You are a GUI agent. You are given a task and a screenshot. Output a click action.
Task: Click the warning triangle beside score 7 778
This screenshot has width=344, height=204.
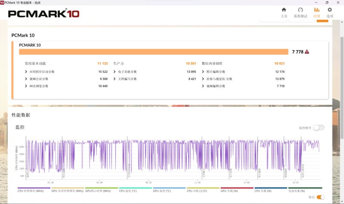coord(307,52)
